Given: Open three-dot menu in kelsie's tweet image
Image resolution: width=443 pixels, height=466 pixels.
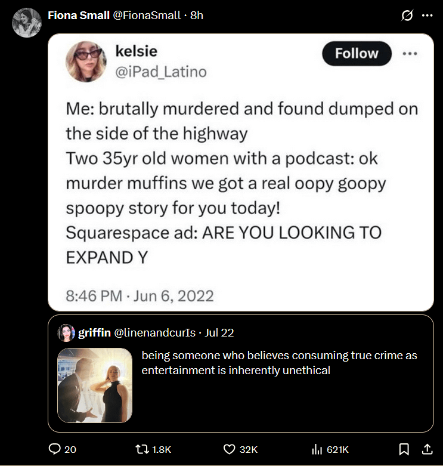Looking at the screenshot, I should click(x=410, y=54).
